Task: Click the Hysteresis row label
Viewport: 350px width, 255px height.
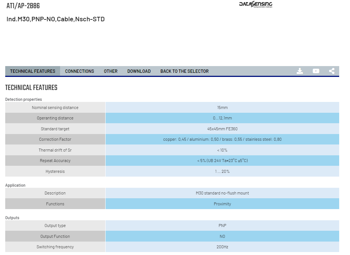Action: point(55,171)
